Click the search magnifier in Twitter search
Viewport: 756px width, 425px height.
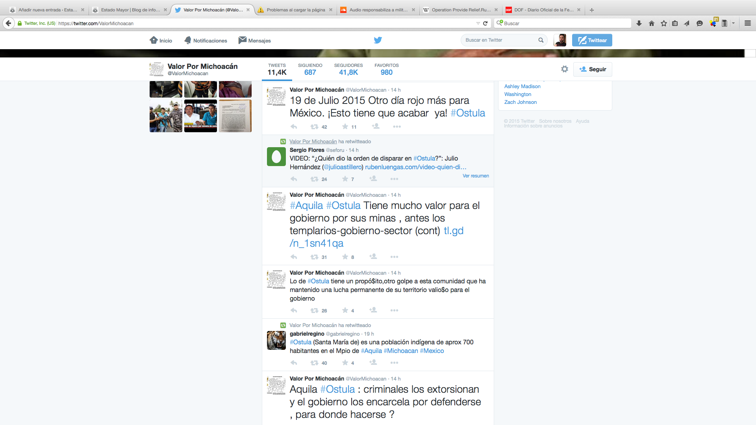(541, 40)
